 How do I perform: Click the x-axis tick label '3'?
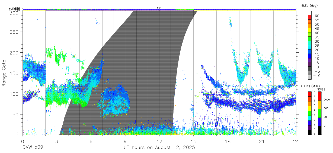[x=57, y=141]
